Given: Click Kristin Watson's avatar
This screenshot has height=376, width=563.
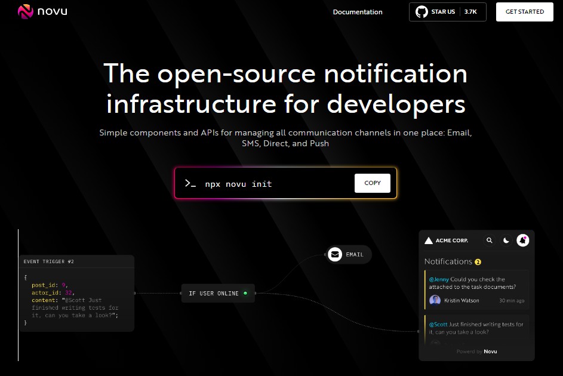Looking at the screenshot, I should [435, 300].
